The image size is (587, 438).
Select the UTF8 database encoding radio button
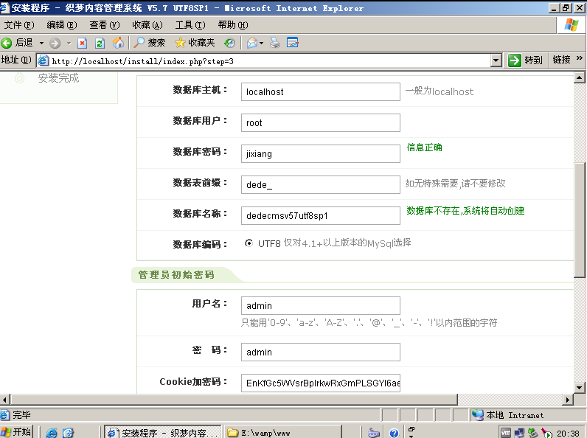click(x=249, y=243)
